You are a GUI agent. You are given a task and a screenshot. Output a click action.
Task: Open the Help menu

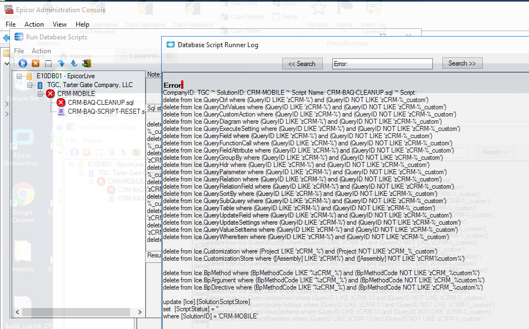(82, 24)
